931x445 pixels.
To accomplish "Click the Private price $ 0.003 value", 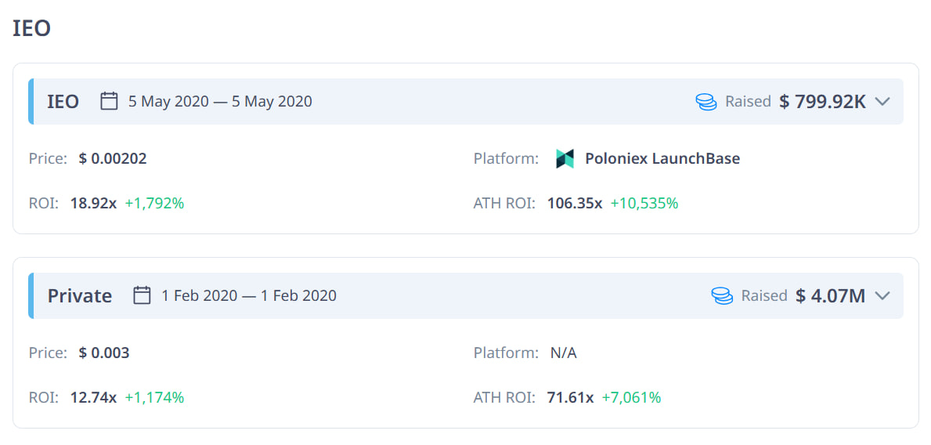I will 104,353.
